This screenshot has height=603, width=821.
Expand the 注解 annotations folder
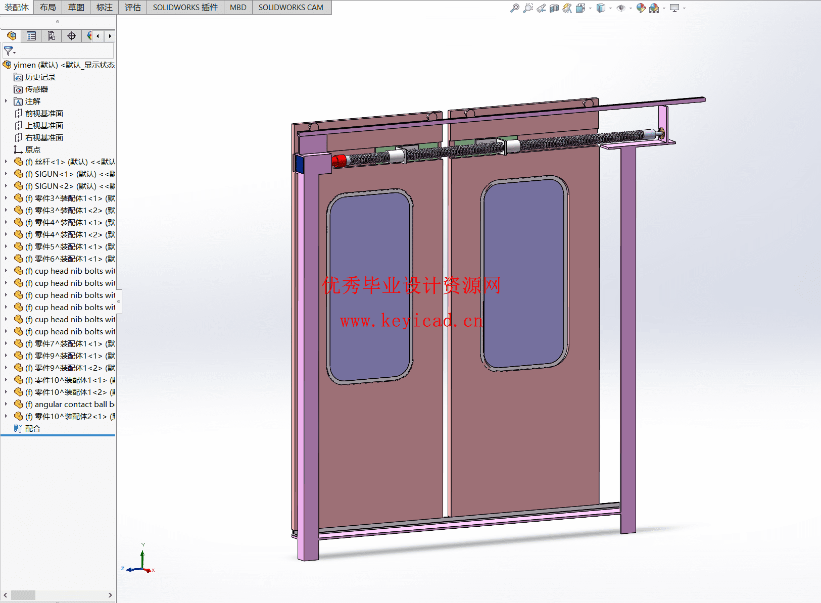click(6, 101)
